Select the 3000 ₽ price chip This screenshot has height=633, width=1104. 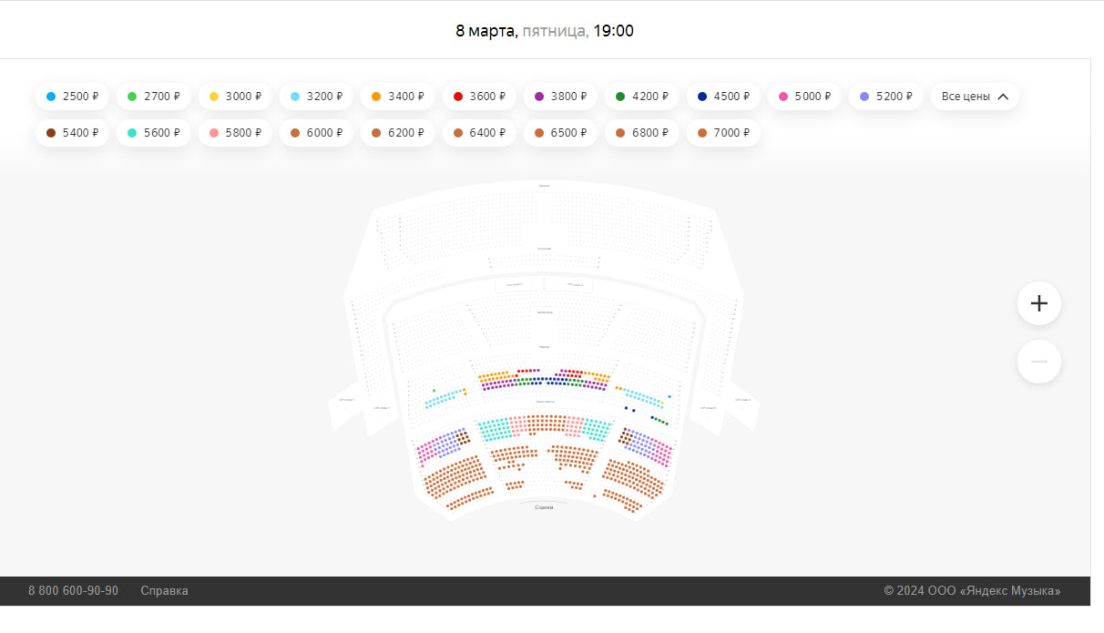[x=235, y=97]
